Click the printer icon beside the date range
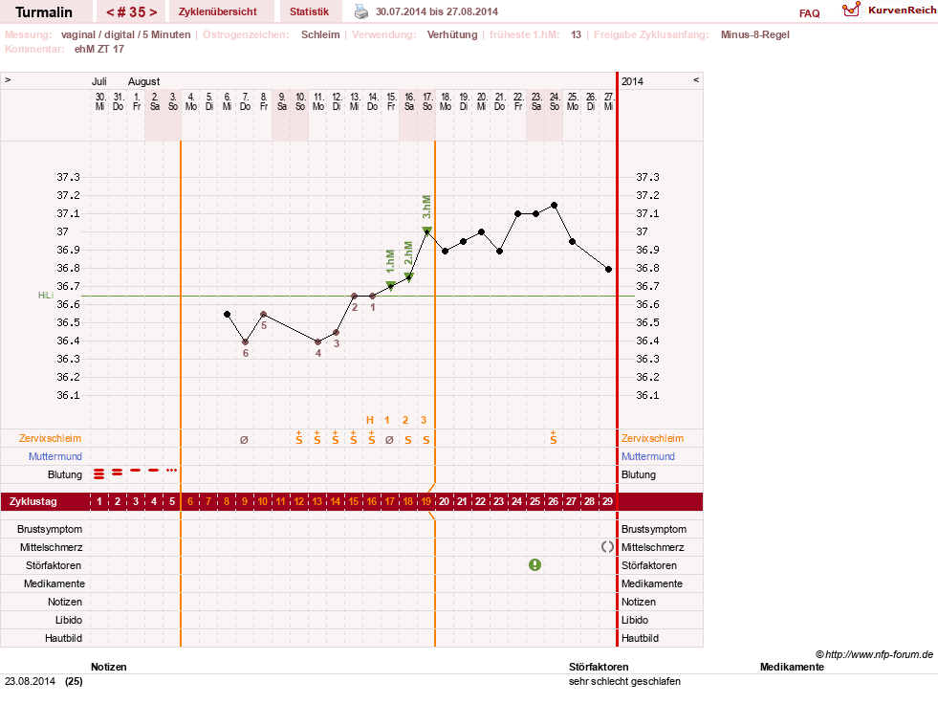Image resolution: width=938 pixels, height=704 pixels. click(361, 11)
